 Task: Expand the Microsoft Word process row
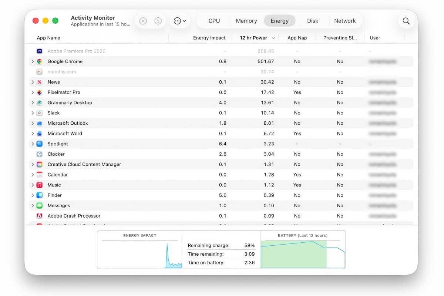pyautogui.click(x=33, y=134)
